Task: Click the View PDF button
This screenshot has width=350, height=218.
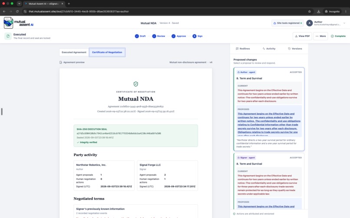Action: tap(302, 36)
